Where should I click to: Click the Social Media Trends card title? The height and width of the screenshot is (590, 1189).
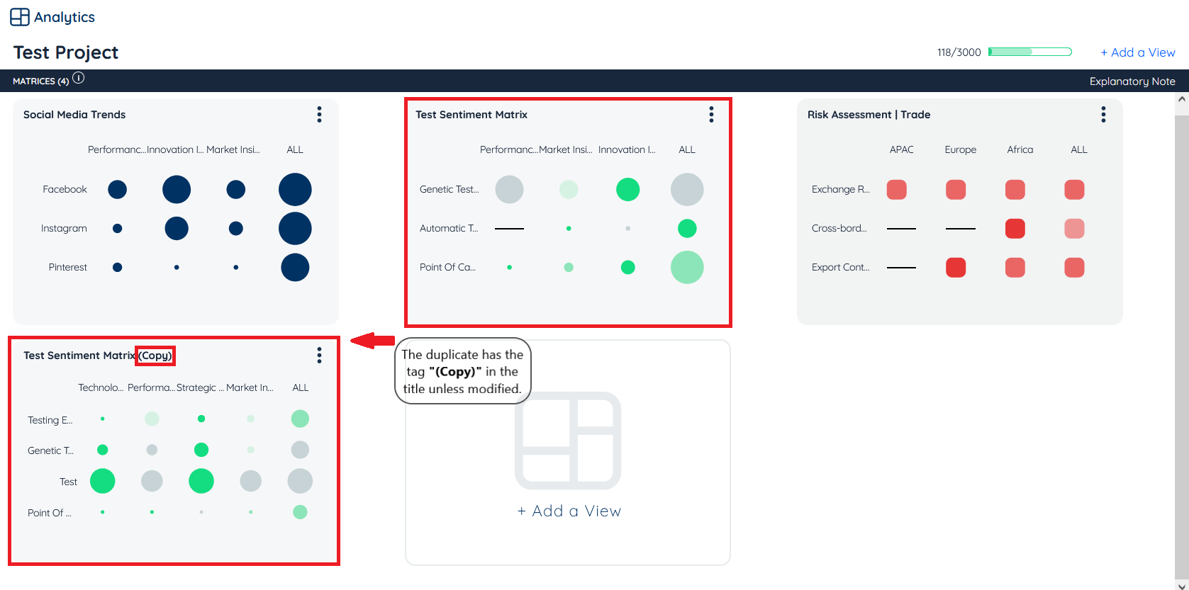[74, 115]
